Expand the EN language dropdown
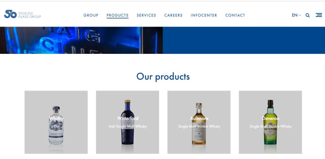 click(296, 15)
